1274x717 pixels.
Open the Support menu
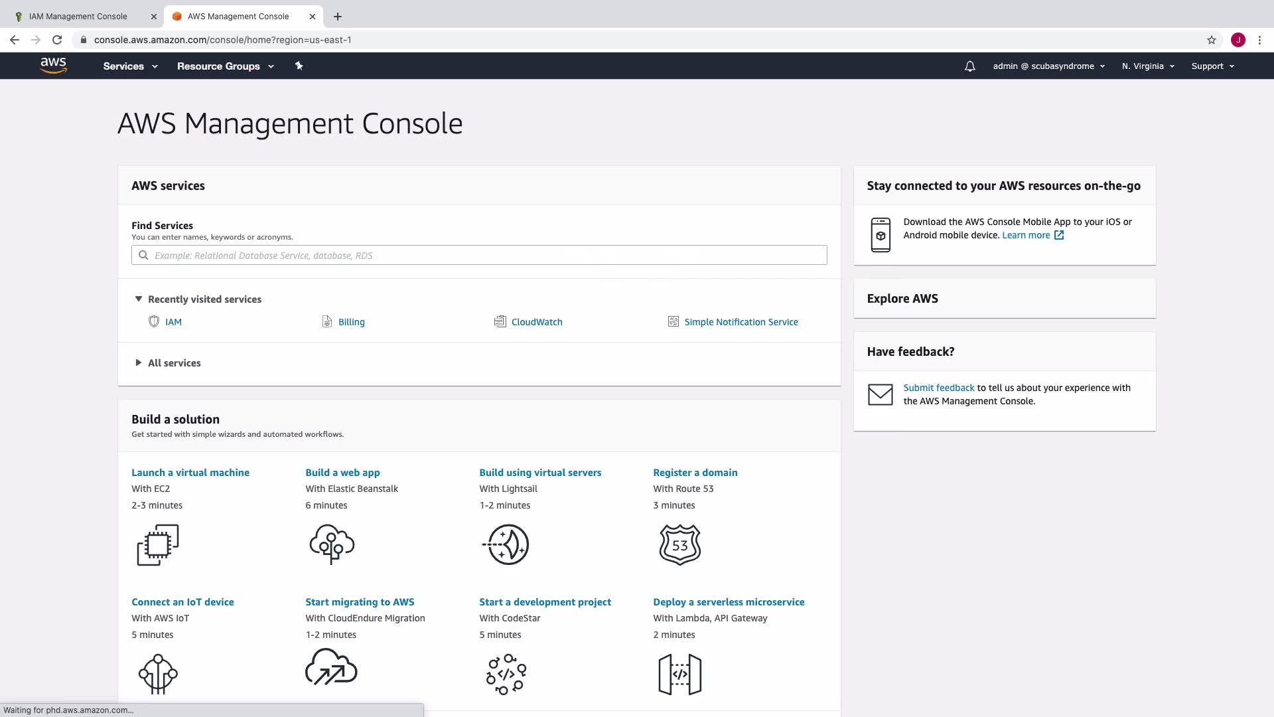pos(1212,66)
